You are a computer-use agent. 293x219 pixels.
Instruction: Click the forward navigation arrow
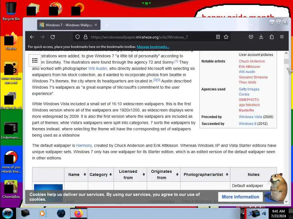(42, 37)
